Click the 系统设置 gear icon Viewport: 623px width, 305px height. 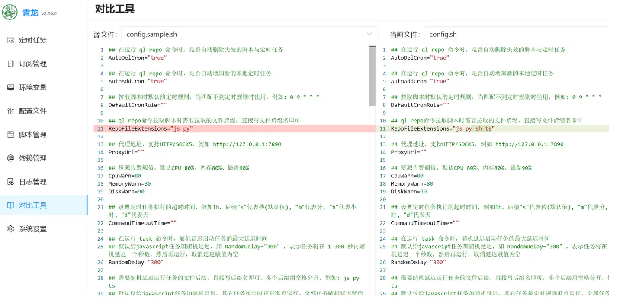tap(11, 229)
